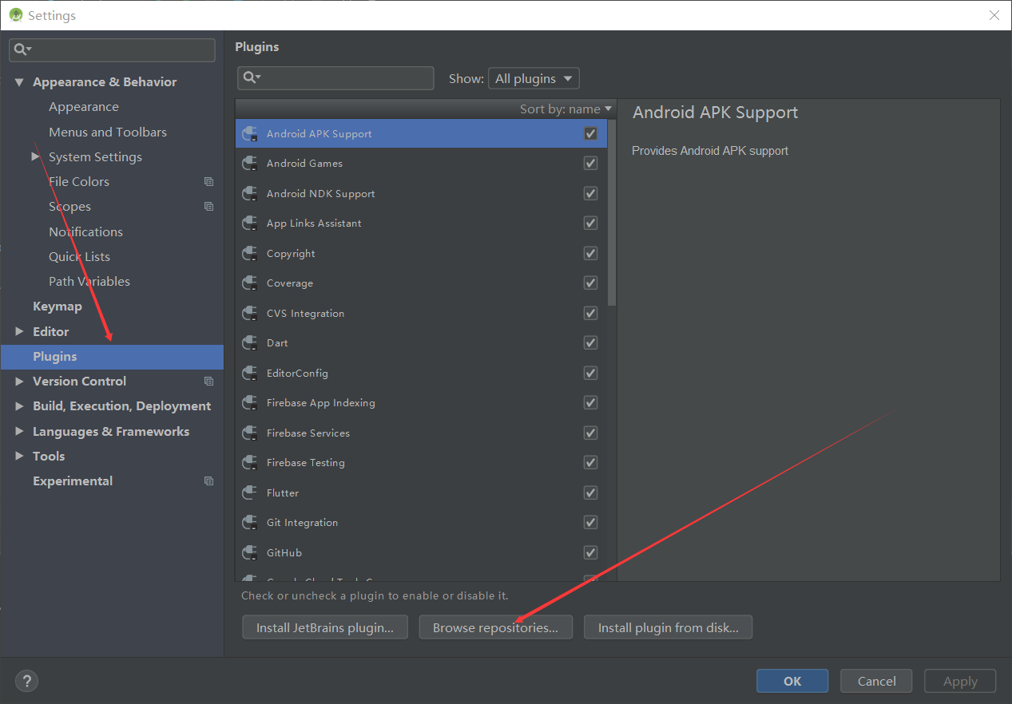The width and height of the screenshot is (1012, 704).
Task: Toggle the Dart plugin checkbox
Action: point(590,342)
